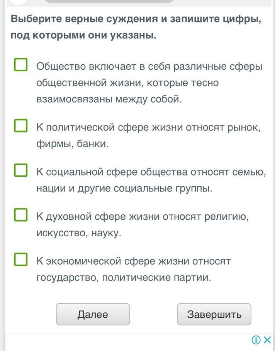275x351 pixels.
Task: Check the box for 'Общество включает в себя различные сферы'
Action: point(21,65)
